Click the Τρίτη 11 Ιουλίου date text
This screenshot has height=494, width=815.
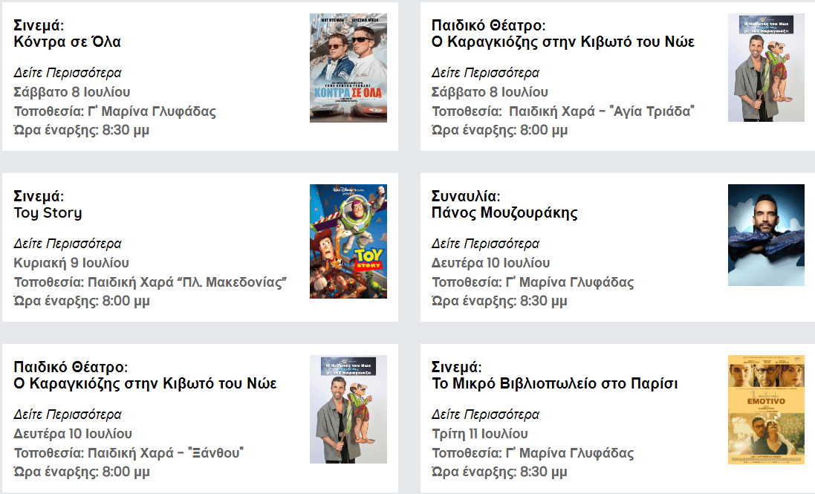[480, 434]
